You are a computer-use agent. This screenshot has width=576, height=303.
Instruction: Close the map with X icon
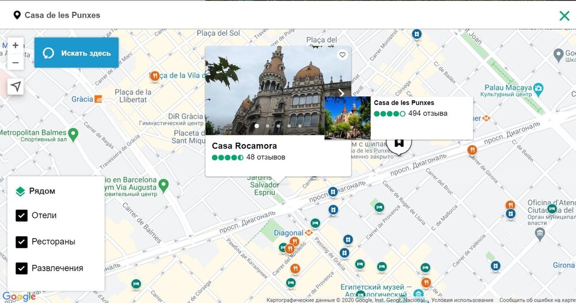click(x=564, y=16)
